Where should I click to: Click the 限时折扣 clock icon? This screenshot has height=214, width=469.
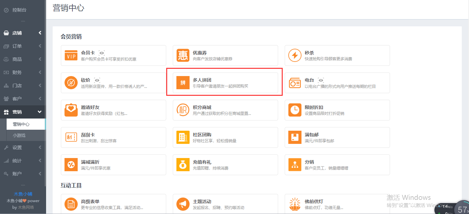[x=295, y=109]
